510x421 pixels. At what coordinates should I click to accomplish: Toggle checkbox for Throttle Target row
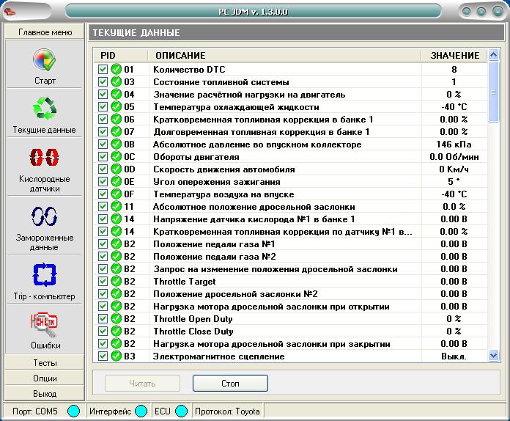click(103, 282)
